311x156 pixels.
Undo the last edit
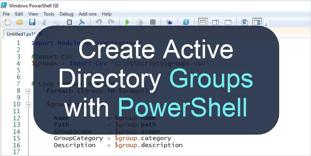pyautogui.click(x=98, y=22)
